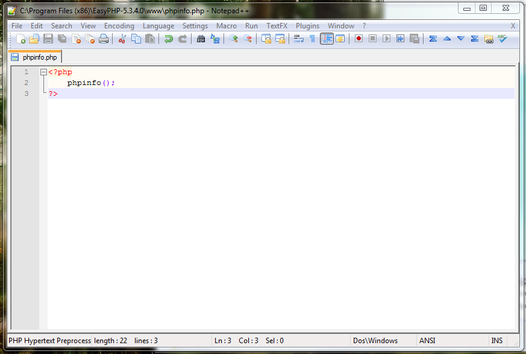
Task: Start macro recording with the red dot
Action: 358,39
